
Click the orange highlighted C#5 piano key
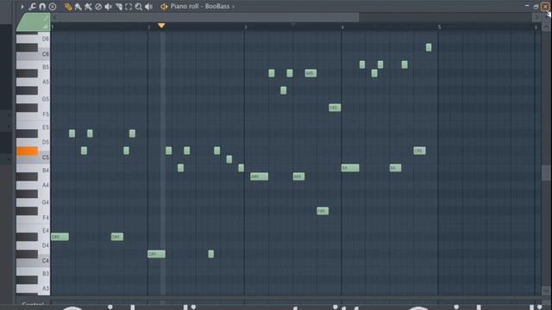(27, 151)
